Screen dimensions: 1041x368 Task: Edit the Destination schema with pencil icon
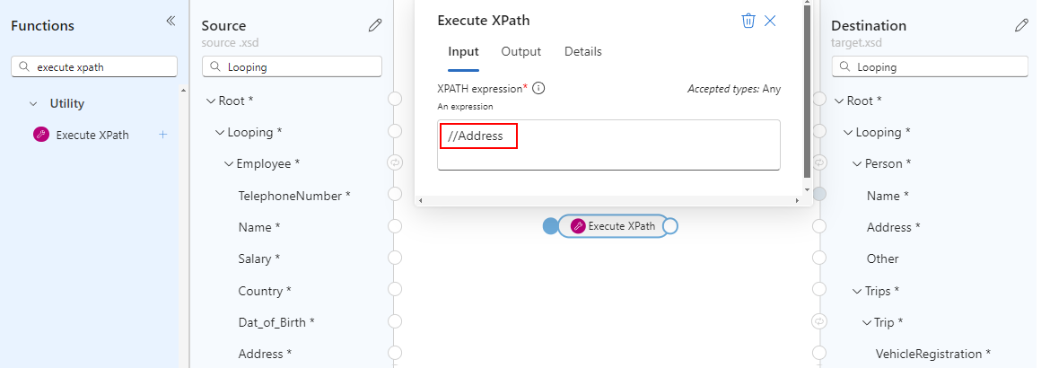[1021, 25]
